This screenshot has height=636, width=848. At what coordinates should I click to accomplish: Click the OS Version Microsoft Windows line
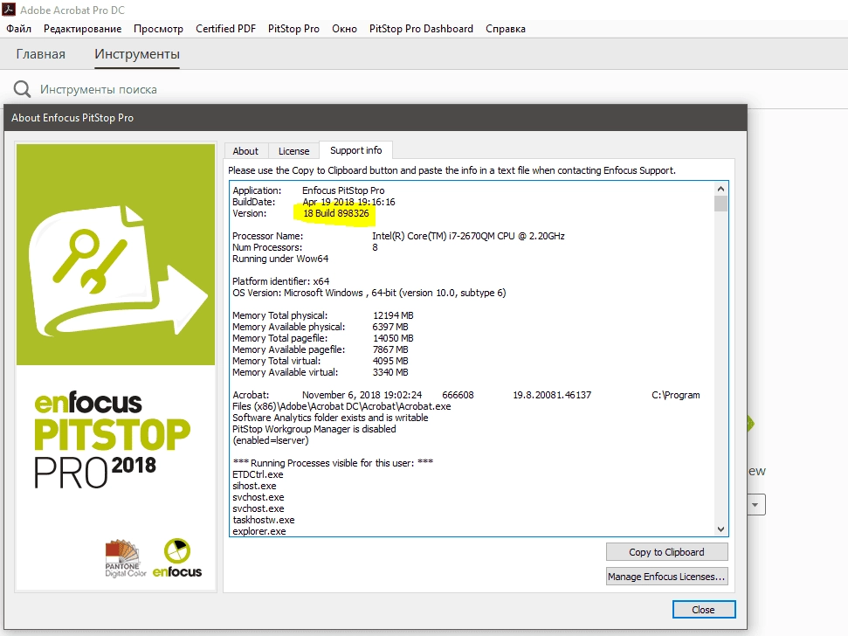click(x=369, y=293)
